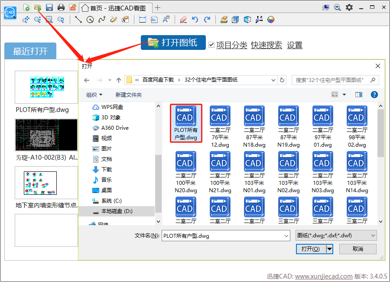Select file 二室二厅76平米12.dwg
The image size is (390, 282).
coord(220,127)
